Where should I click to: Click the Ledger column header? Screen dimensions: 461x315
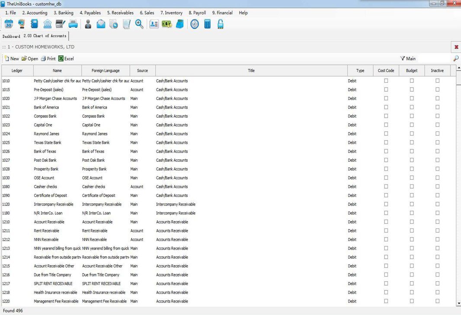pos(17,71)
